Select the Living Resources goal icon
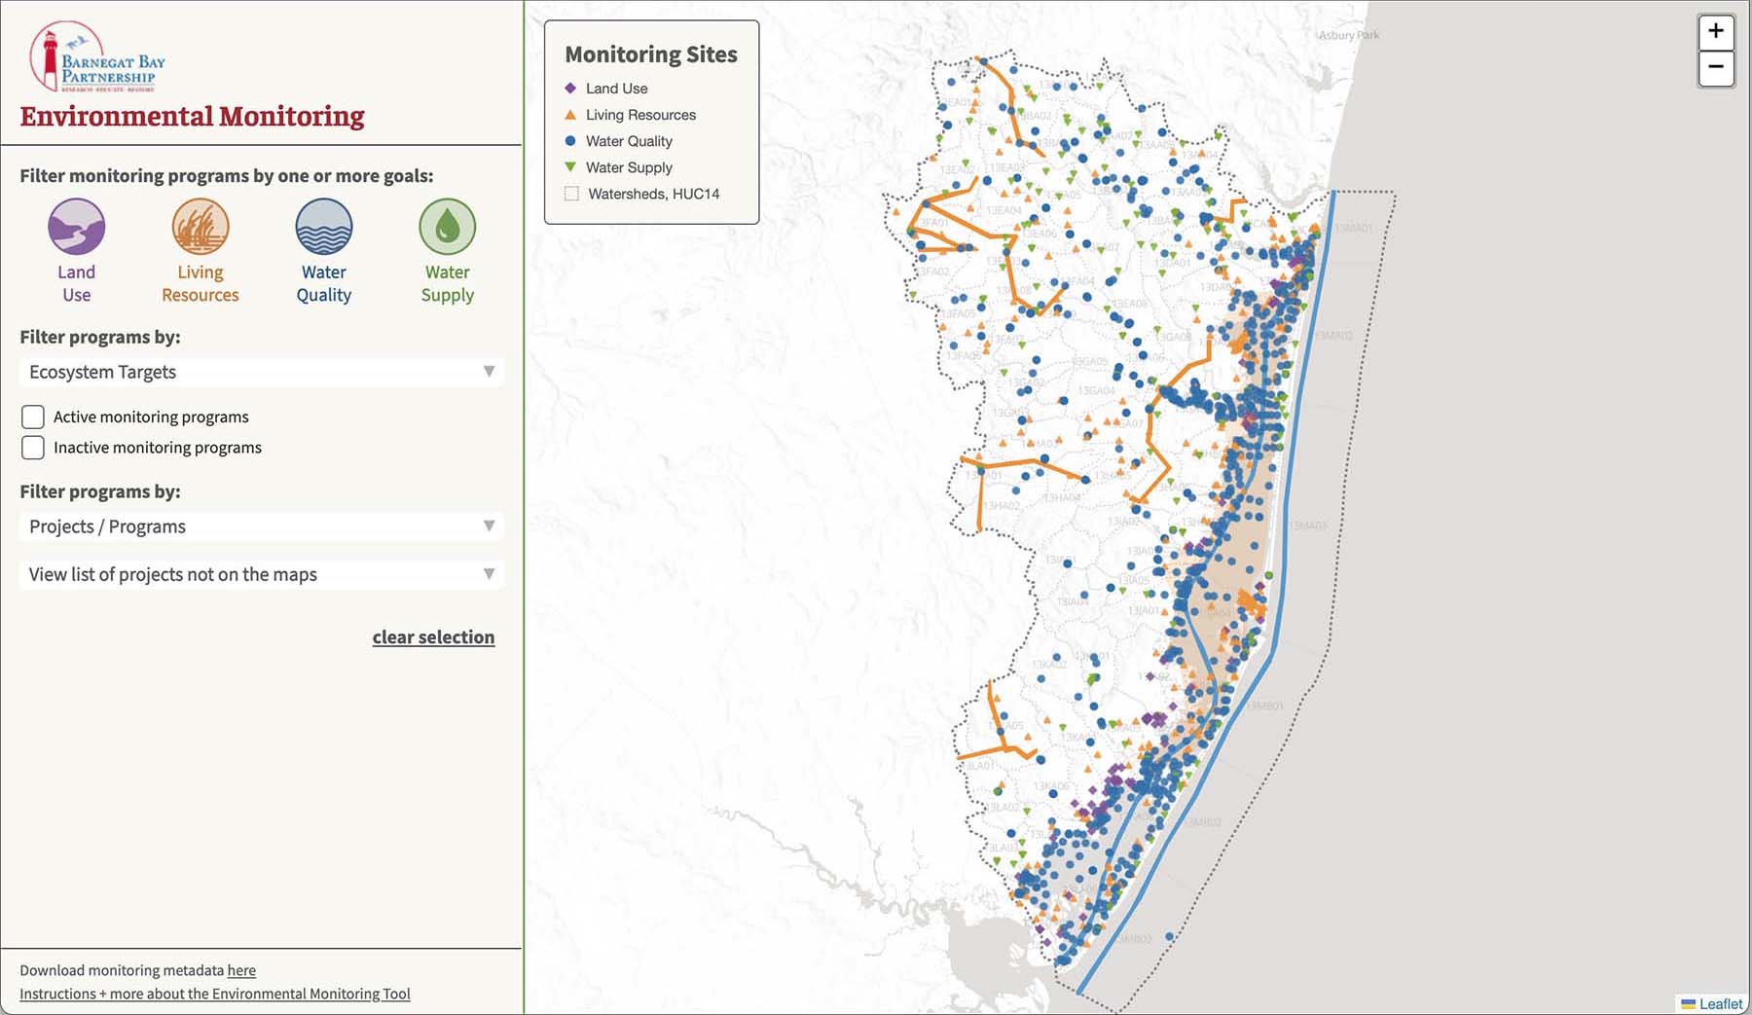The width and height of the screenshot is (1752, 1015). click(x=200, y=227)
